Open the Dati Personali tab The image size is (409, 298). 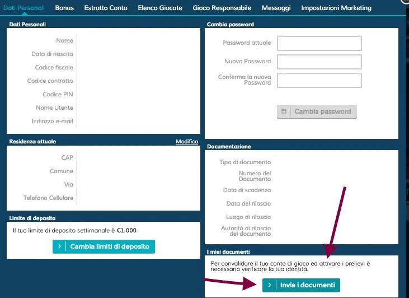tap(23, 8)
